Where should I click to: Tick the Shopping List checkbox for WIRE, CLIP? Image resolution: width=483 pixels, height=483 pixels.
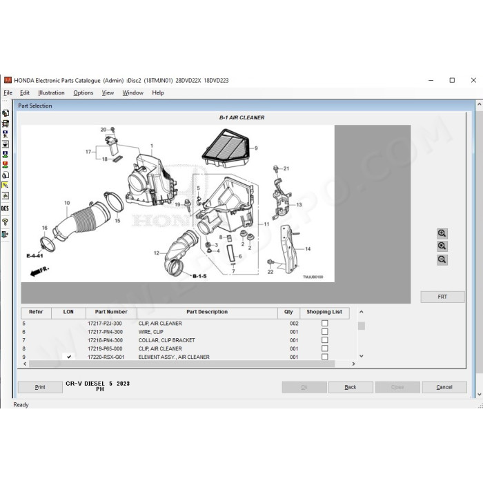click(325, 331)
